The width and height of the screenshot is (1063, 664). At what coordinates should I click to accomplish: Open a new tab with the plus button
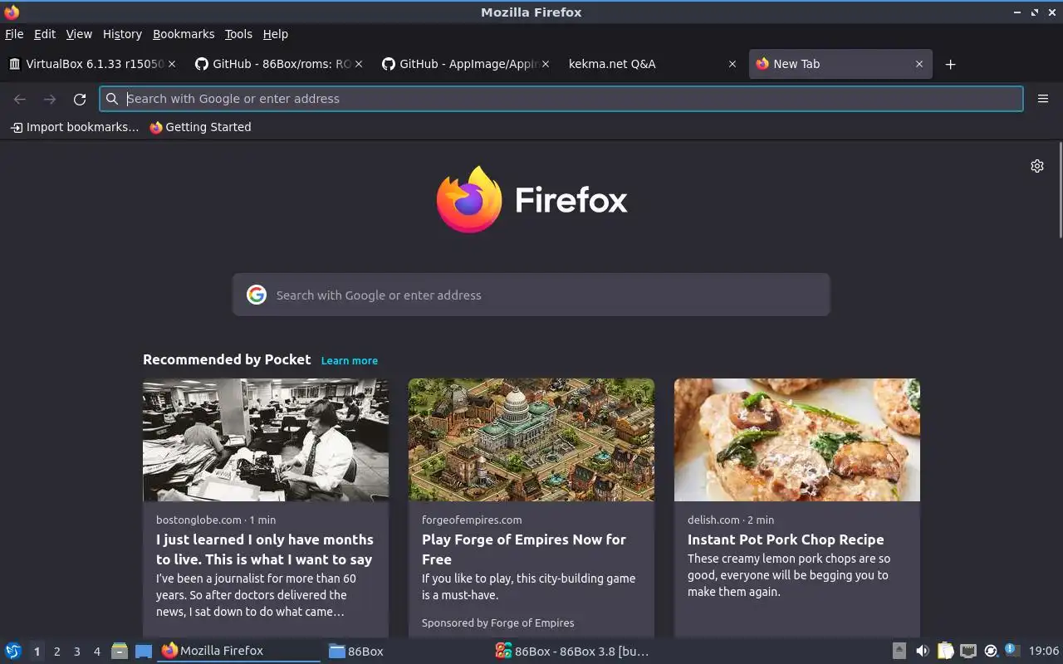(x=951, y=64)
